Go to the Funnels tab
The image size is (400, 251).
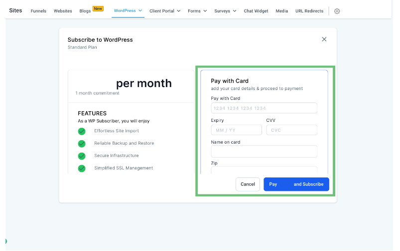tap(38, 11)
